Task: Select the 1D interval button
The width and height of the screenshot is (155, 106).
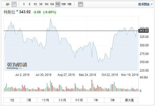Action: click(x=58, y=4)
